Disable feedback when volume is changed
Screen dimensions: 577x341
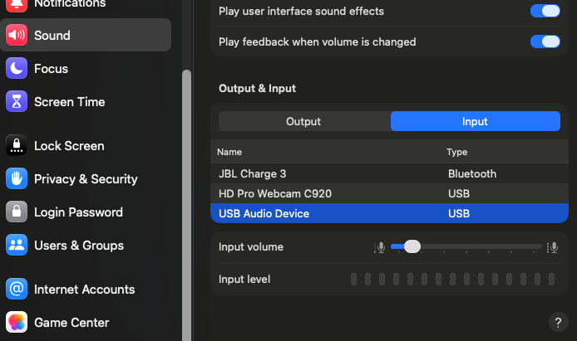click(x=545, y=41)
